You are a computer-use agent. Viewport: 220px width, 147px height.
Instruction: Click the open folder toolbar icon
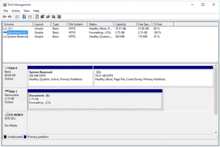pyautogui.click(x=48, y=17)
